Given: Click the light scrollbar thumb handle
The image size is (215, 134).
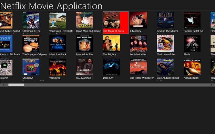Looking at the screenshot, I should coord(16,85).
